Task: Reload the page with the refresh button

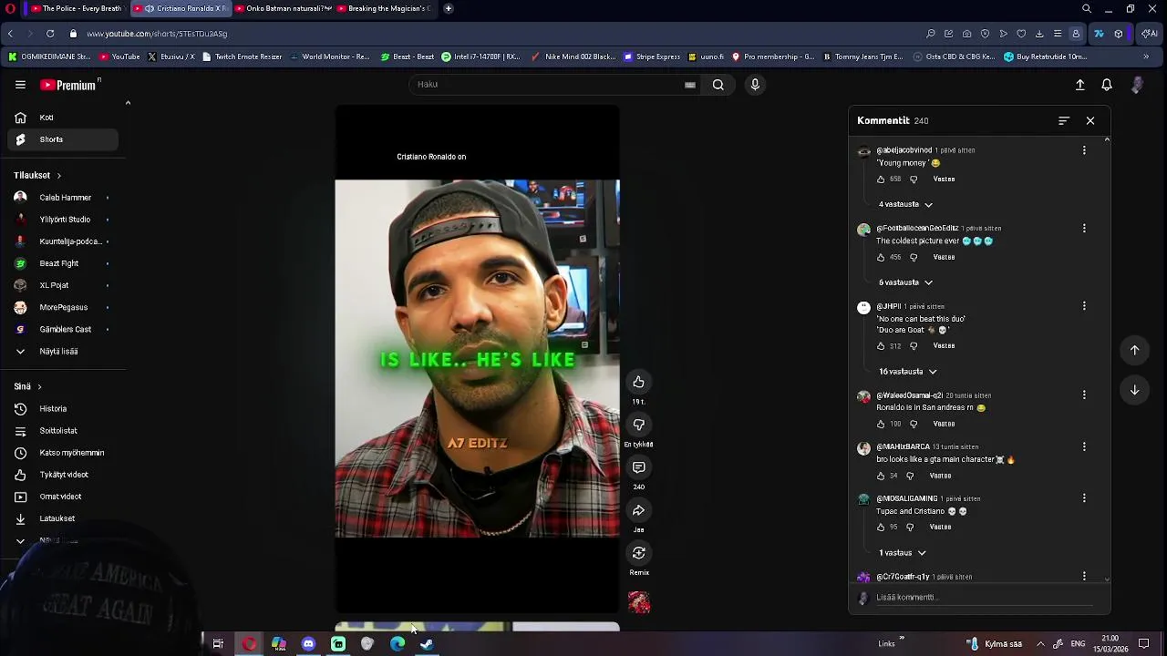Action: 49,34
